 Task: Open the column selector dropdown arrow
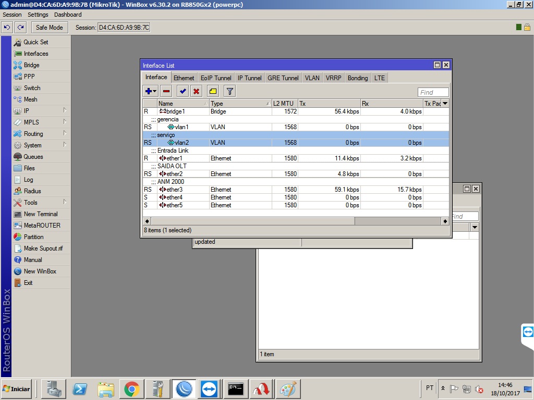(445, 104)
